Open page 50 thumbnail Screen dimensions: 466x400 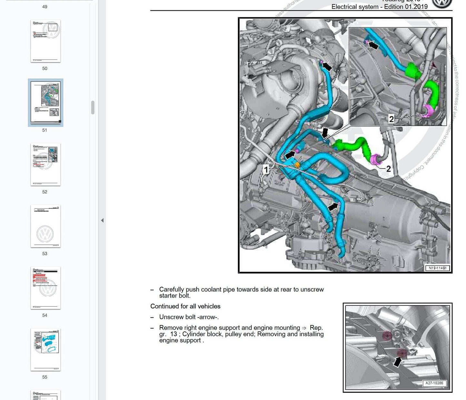click(x=45, y=41)
